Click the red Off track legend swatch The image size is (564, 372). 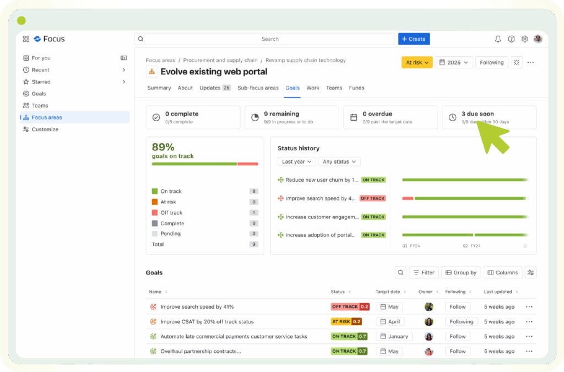pos(155,213)
